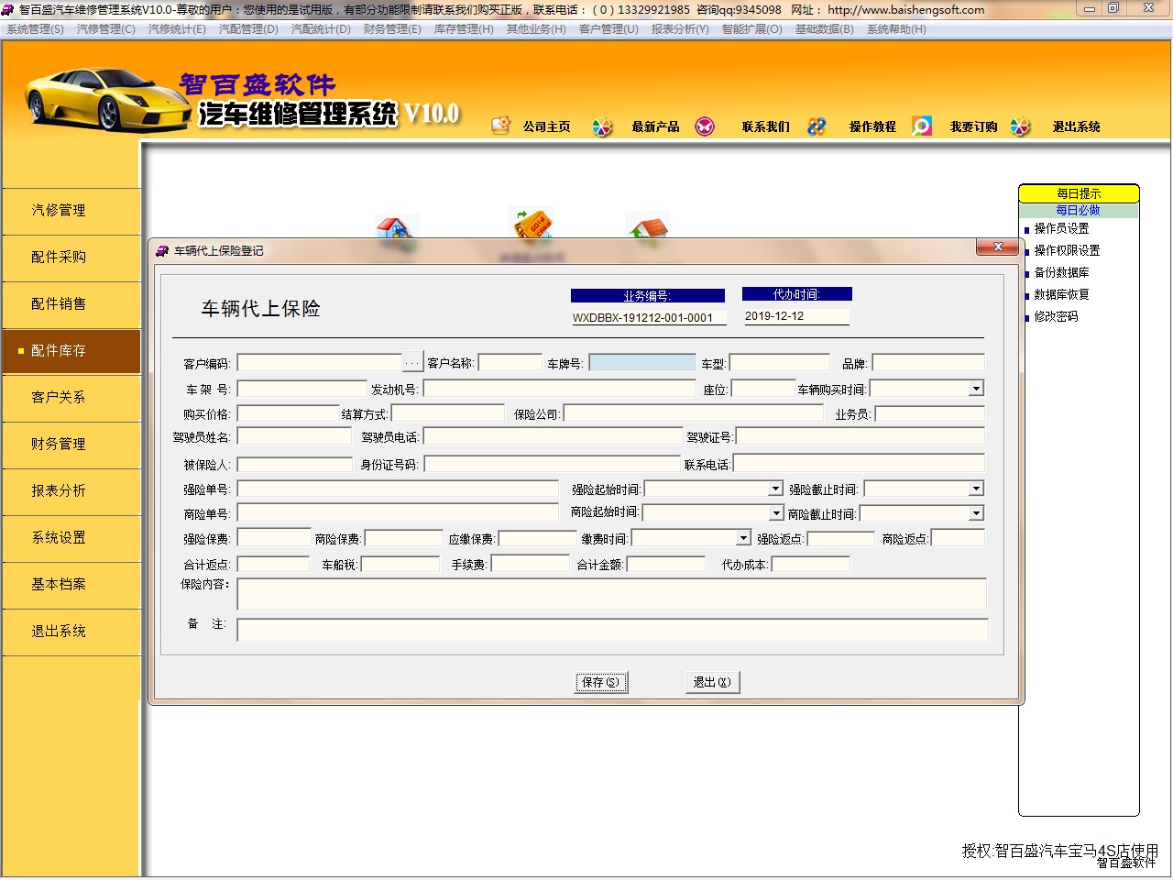Click the 驾驶员电话 input field
Screen dimensions: 1173x880
[553, 436]
